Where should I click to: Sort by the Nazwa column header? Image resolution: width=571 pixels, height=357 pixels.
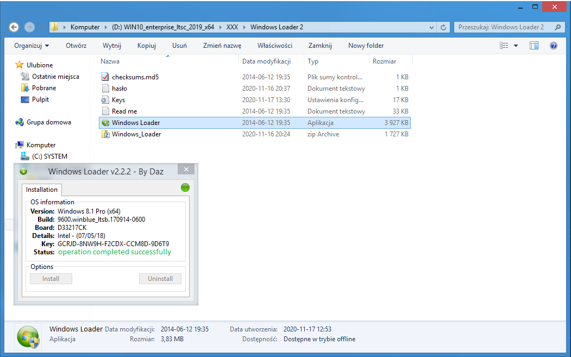coord(110,61)
